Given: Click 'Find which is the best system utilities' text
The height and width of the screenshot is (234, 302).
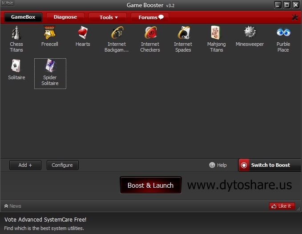Looking at the screenshot, I should [x=44, y=228].
